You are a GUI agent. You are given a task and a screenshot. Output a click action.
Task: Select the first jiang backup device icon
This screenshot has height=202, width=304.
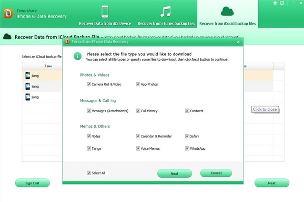[x=28, y=76]
